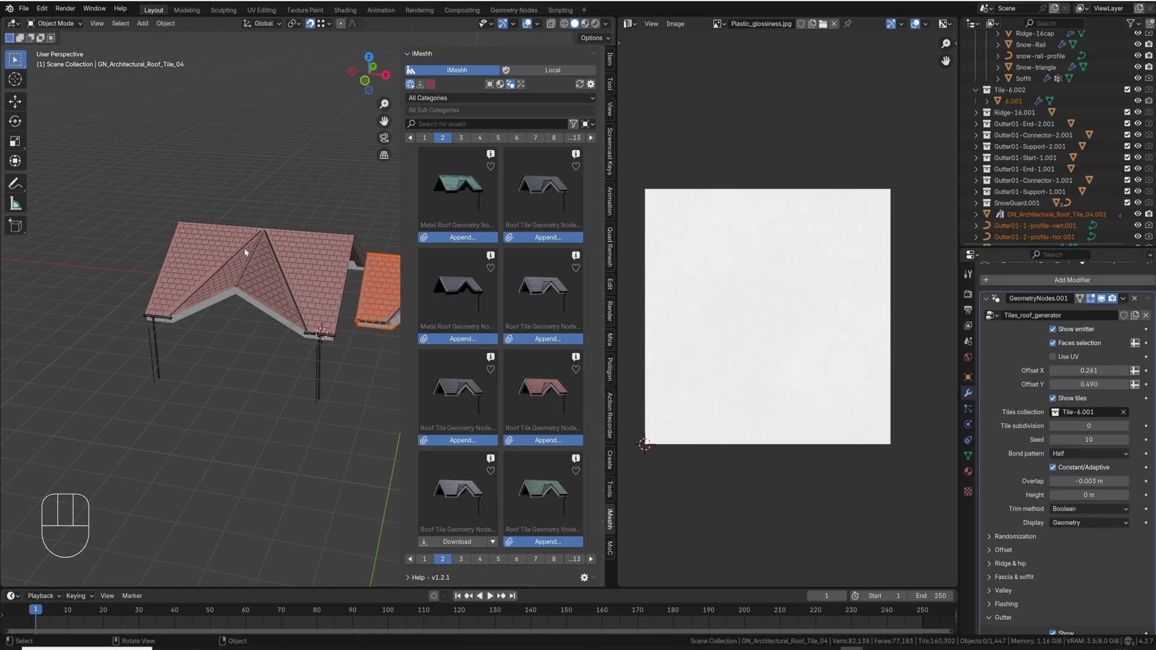Toggle camera view icon in viewport
Image resolution: width=1156 pixels, height=650 pixels.
384,138
